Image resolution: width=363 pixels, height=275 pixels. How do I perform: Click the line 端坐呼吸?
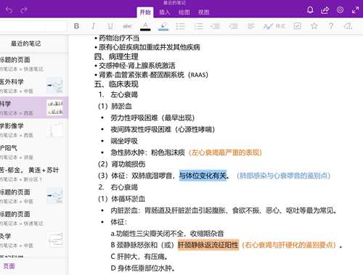coord(124,141)
